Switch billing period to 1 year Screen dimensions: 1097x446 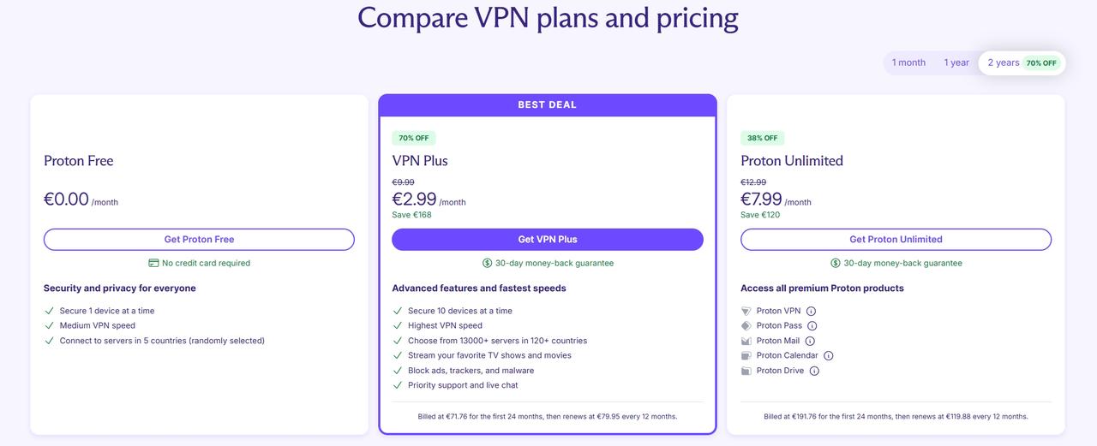[x=956, y=62]
